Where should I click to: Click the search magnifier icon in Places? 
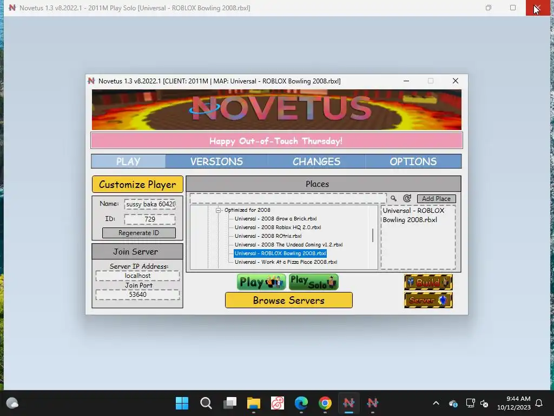(393, 198)
